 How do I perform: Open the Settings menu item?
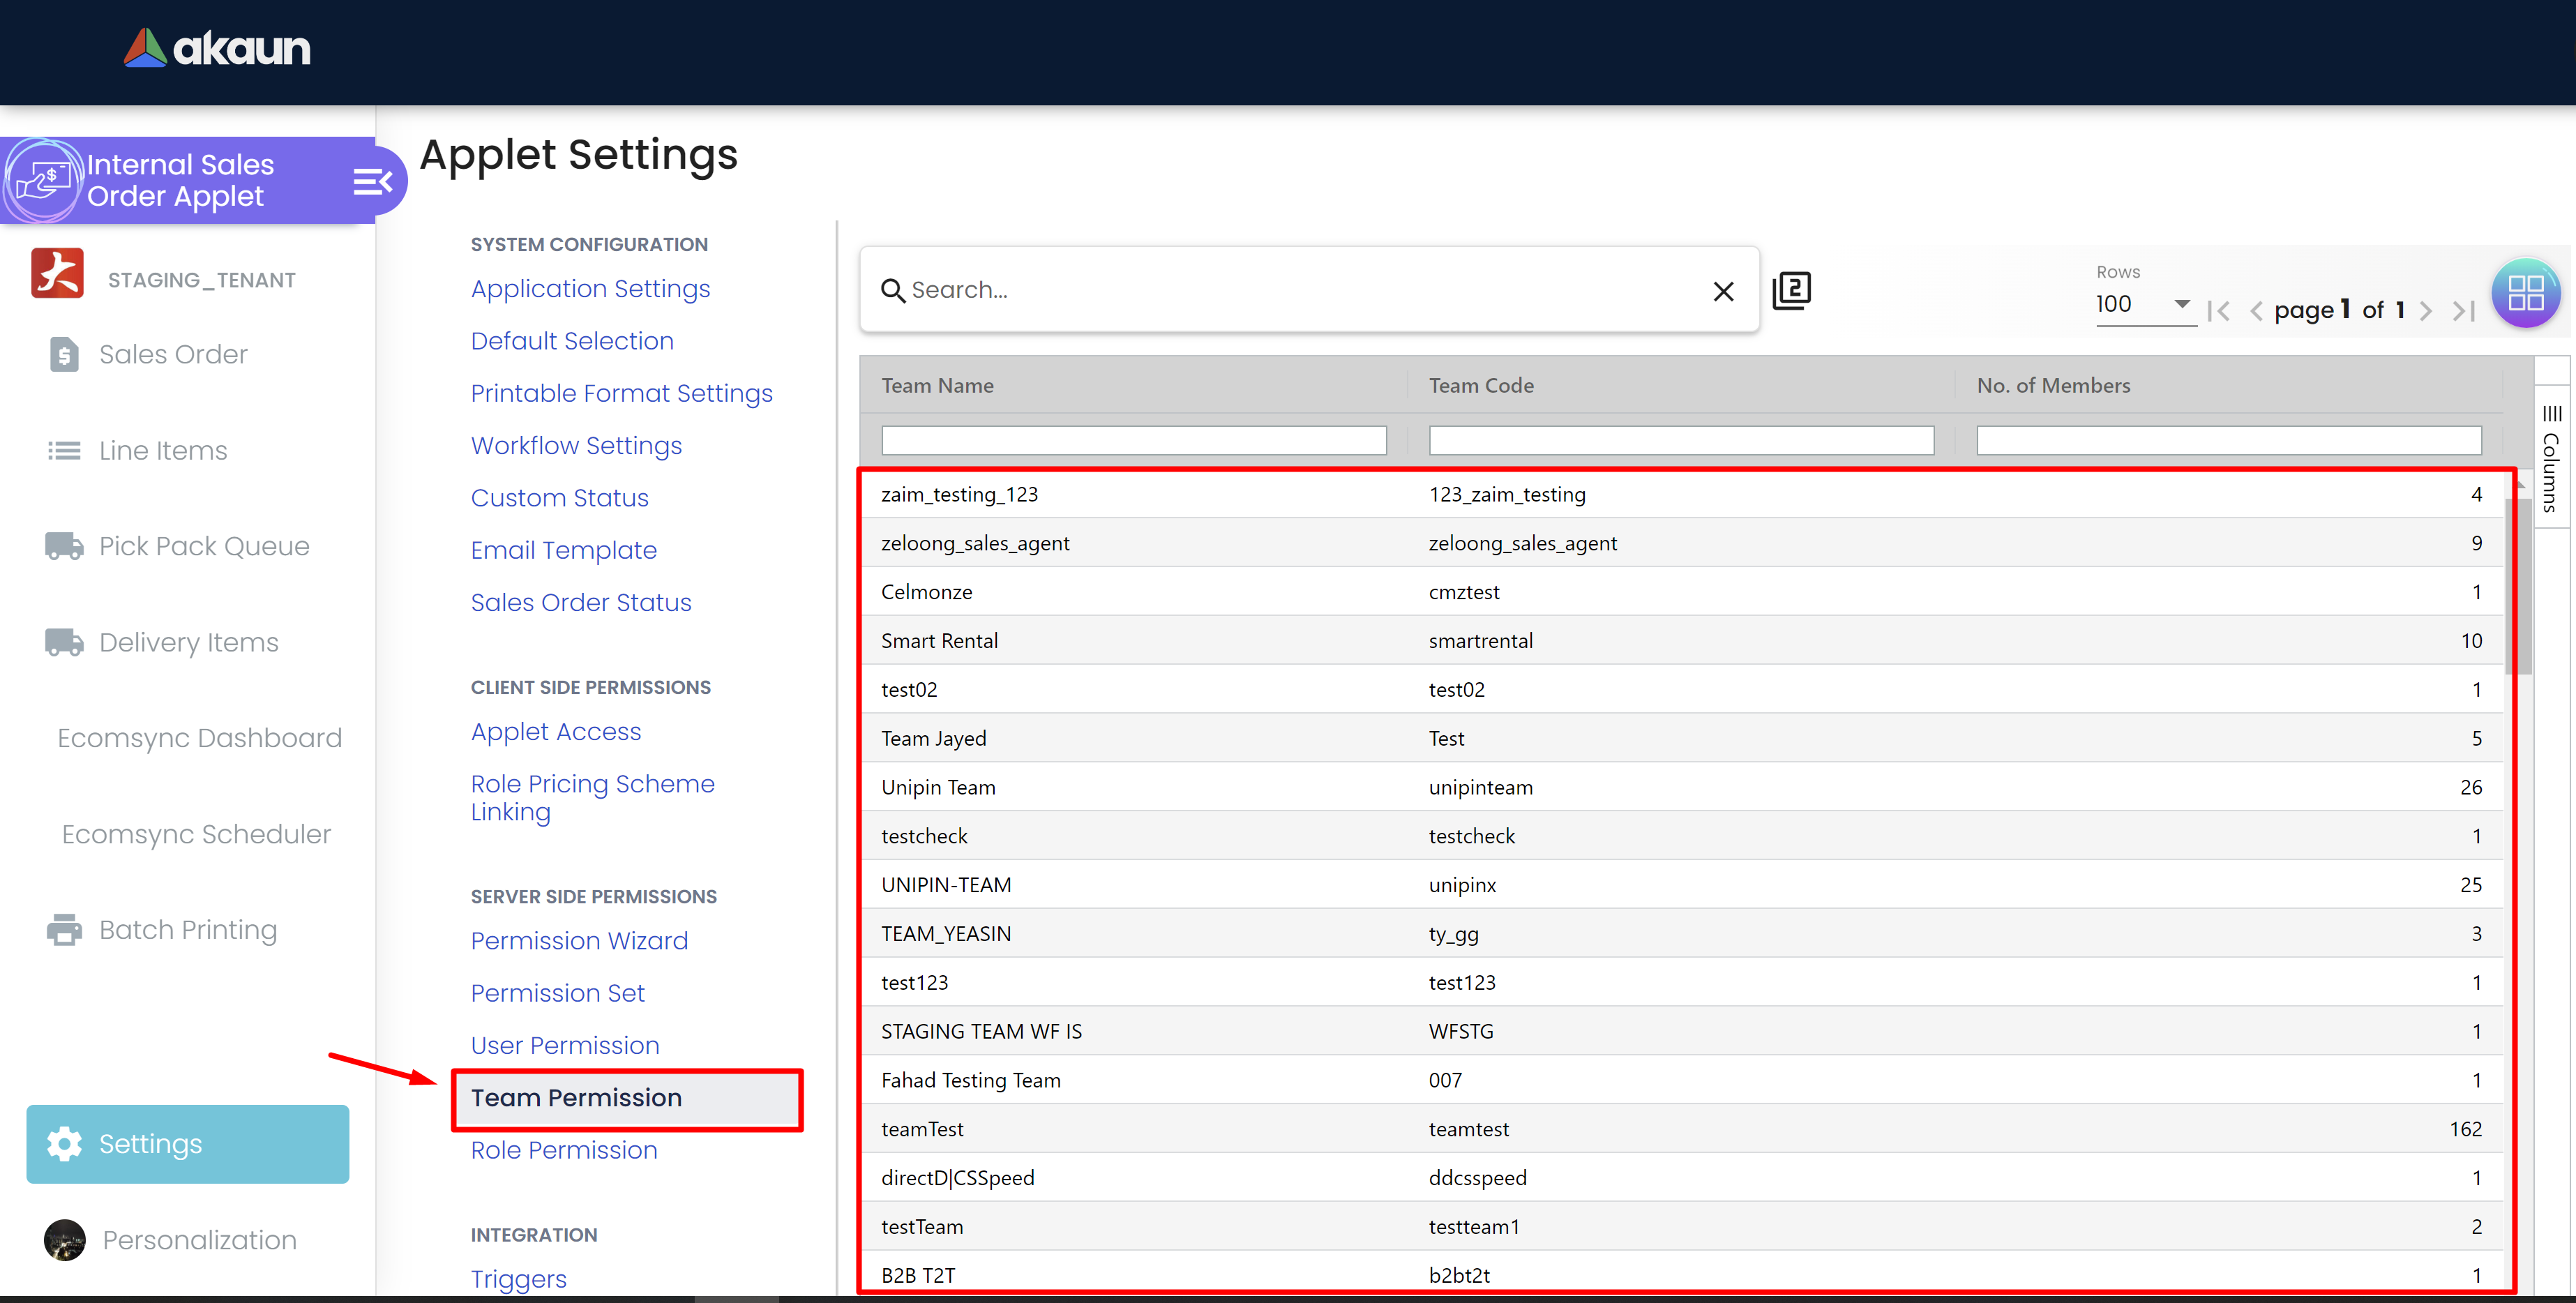pyautogui.click(x=188, y=1143)
